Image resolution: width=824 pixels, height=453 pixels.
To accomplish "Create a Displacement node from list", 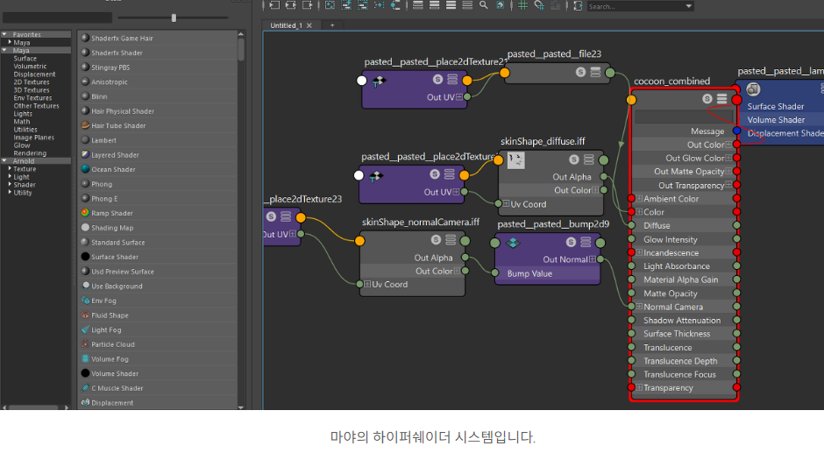I will [x=158, y=402].
